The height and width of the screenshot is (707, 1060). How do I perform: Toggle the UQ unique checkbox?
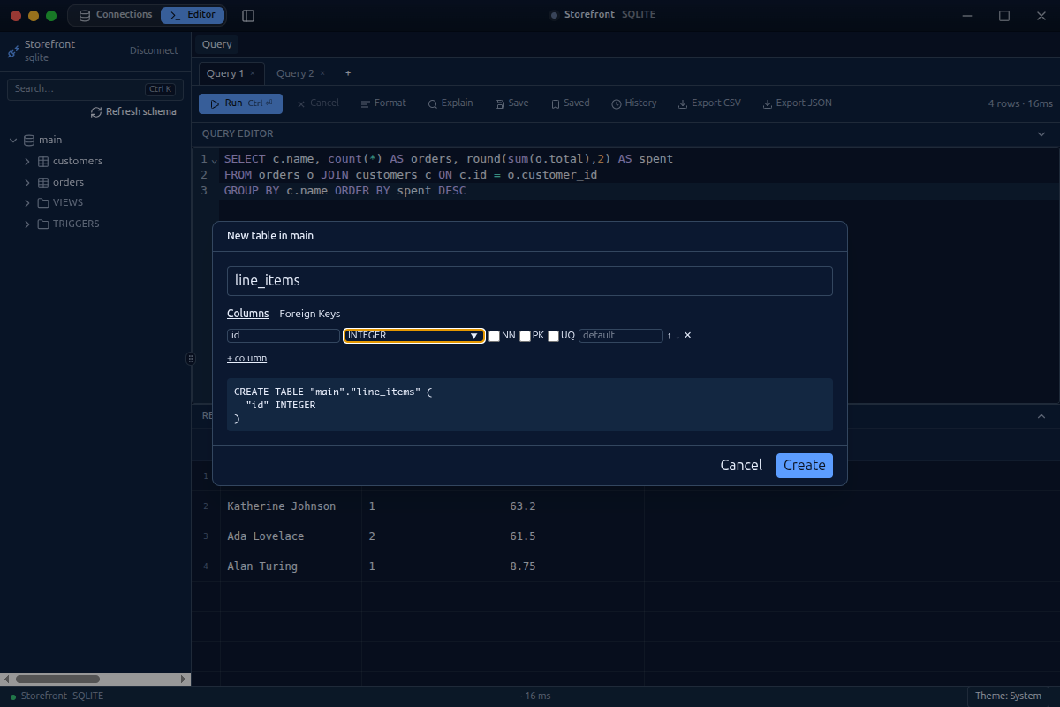click(x=553, y=336)
